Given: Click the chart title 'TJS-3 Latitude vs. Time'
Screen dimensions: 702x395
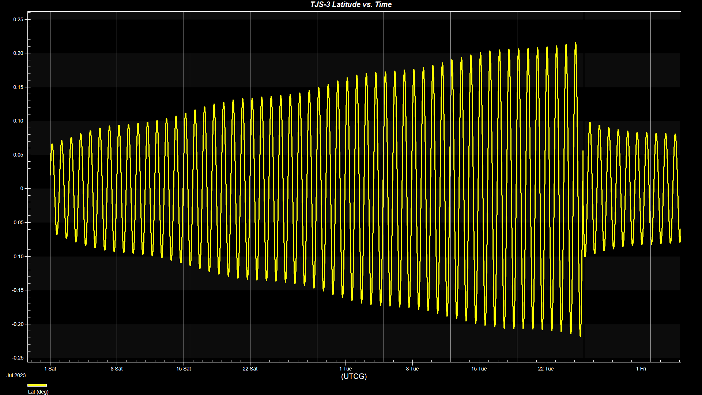Looking at the screenshot, I should pos(351,4).
